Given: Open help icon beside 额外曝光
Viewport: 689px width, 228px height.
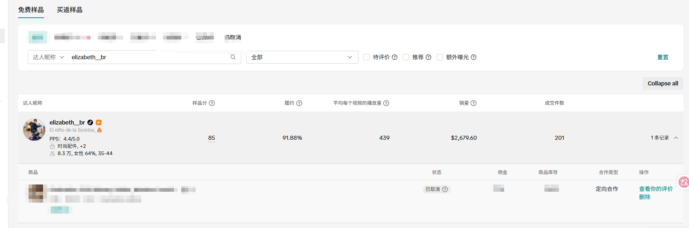Looking at the screenshot, I should (474, 57).
